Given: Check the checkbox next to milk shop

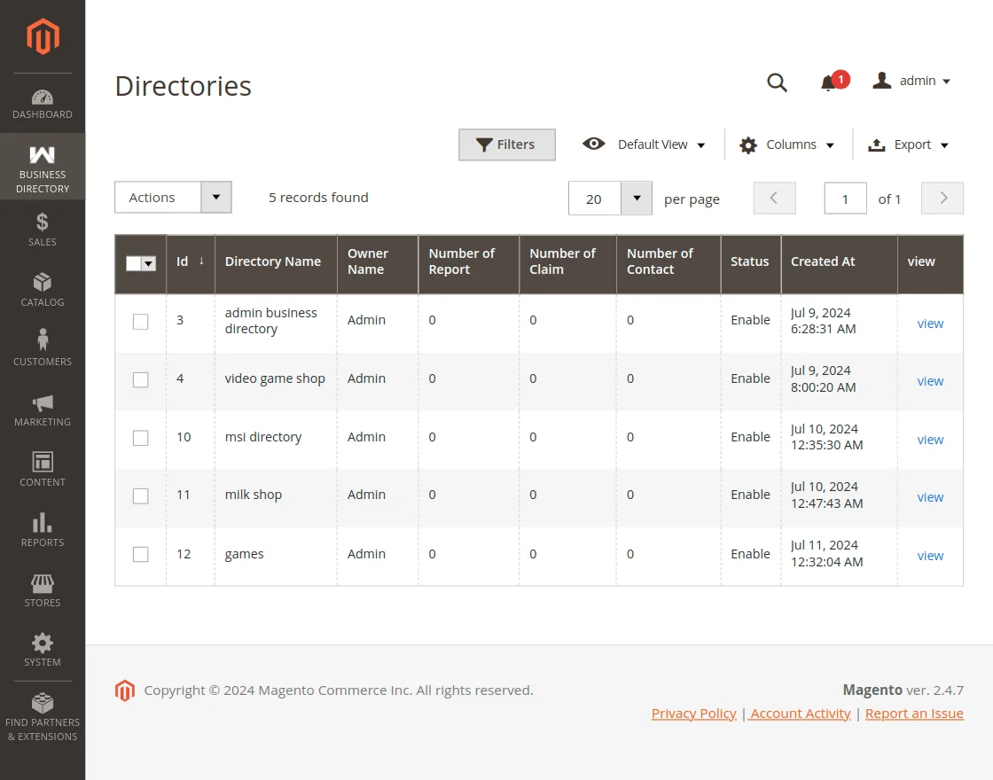Looking at the screenshot, I should pyautogui.click(x=140, y=496).
